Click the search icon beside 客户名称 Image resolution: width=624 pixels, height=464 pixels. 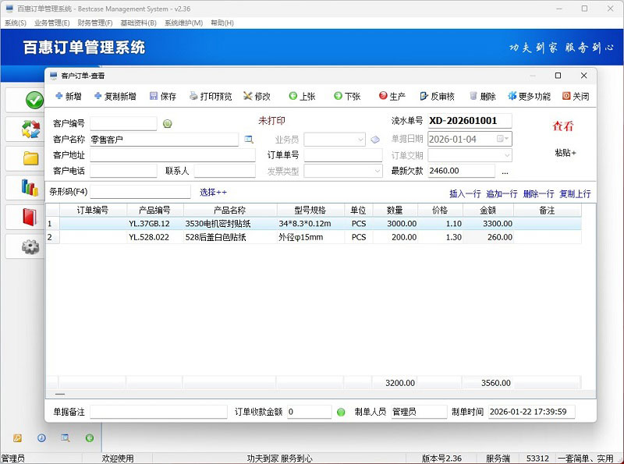[249, 140]
